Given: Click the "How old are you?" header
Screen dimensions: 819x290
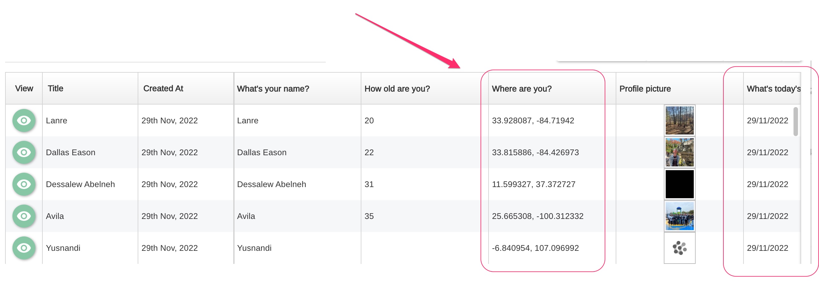Looking at the screenshot, I should [x=397, y=89].
